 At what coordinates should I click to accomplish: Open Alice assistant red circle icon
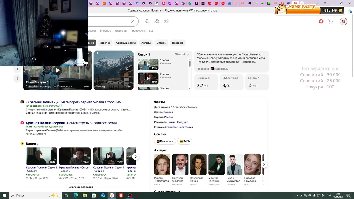pyautogui.click(x=321, y=21)
